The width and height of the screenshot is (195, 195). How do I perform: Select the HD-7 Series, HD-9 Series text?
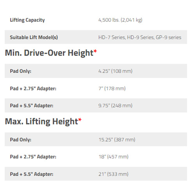pyautogui.click(x=126, y=37)
